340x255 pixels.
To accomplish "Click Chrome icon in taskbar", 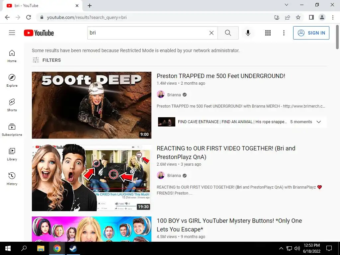I will coord(57,248).
